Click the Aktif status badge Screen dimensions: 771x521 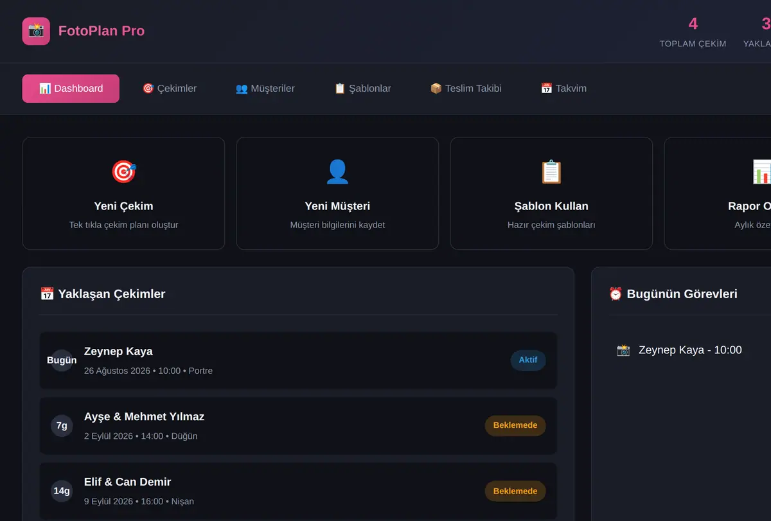(x=528, y=360)
